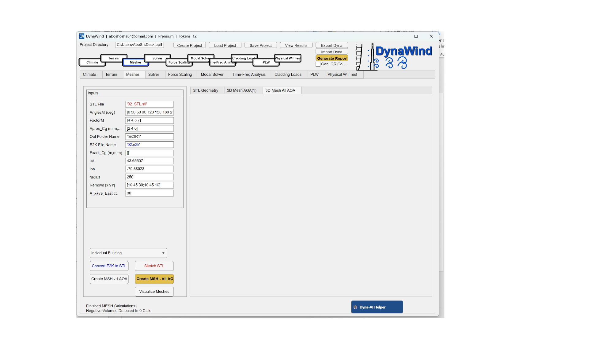613x345 pixels.
Task: Switch to the Modal Solver tab
Action: pyautogui.click(x=212, y=75)
